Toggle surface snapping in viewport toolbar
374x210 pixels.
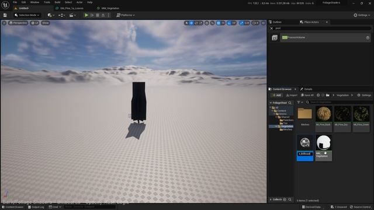tap(212, 23)
